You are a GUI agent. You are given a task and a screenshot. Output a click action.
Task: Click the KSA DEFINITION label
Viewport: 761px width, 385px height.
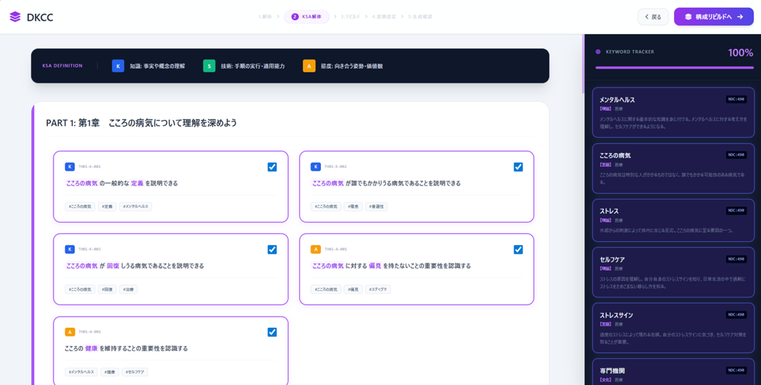63,66
